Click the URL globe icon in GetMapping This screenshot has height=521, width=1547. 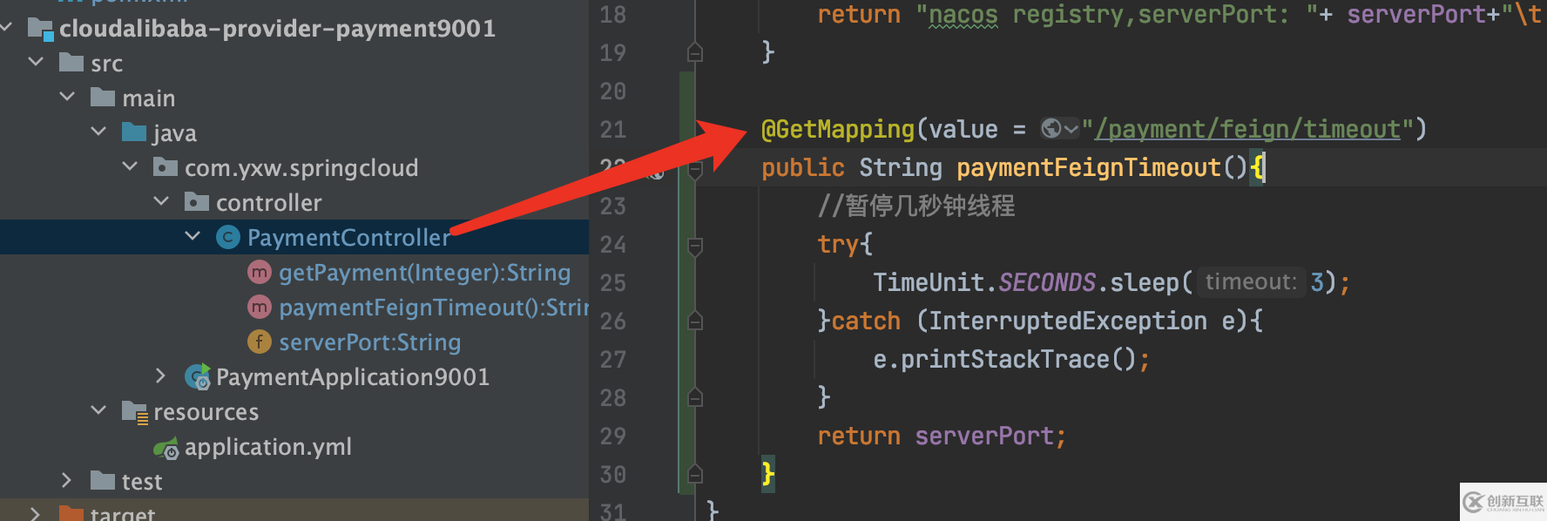(1051, 129)
